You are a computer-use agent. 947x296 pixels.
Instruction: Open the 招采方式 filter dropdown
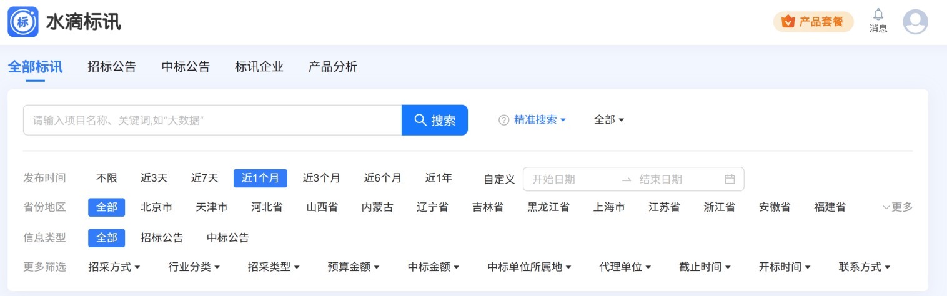(x=114, y=267)
